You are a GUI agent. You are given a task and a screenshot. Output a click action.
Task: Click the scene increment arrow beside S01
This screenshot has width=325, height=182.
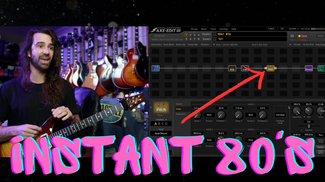[x=214, y=38]
